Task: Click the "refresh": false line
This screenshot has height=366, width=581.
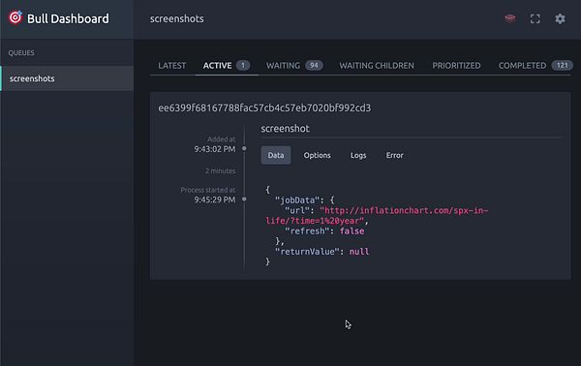Action: point(324,231)
